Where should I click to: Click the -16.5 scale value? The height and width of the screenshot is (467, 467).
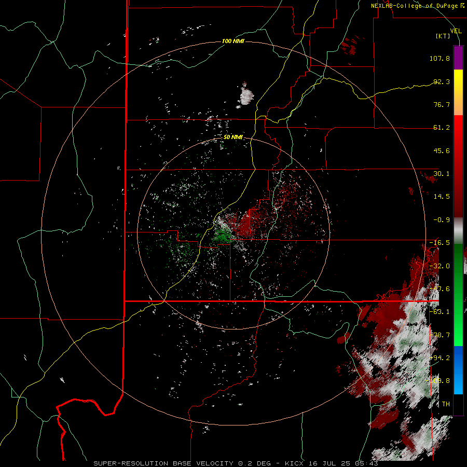pos(439,243)
